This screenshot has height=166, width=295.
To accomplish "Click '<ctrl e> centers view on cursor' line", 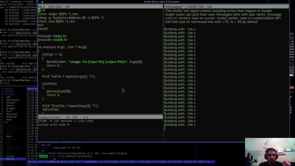I will coord(222,18).
